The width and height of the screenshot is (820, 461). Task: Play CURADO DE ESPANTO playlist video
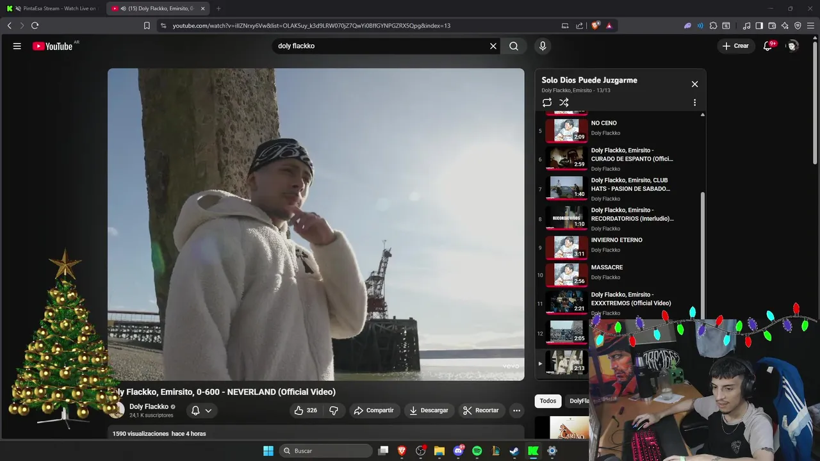620,159
